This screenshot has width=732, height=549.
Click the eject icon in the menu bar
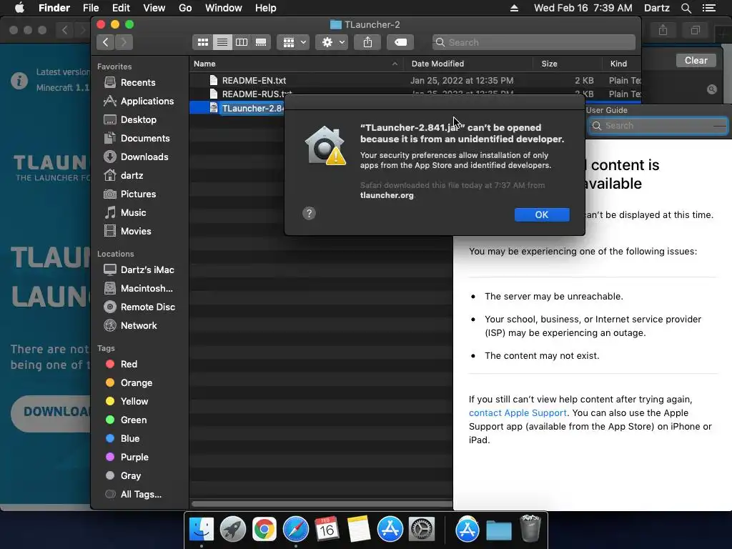[x=514, y=8]
